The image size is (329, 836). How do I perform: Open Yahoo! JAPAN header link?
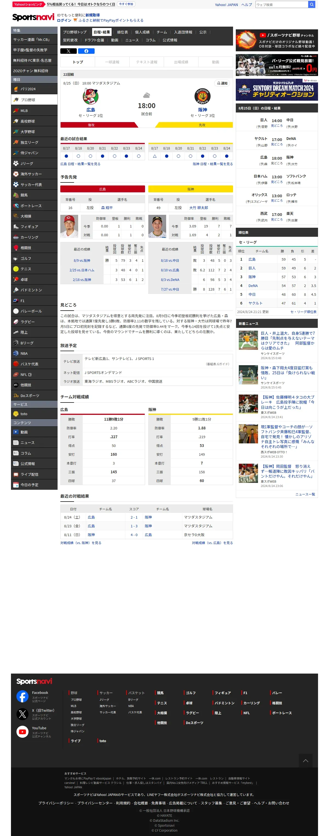[226, 5]
